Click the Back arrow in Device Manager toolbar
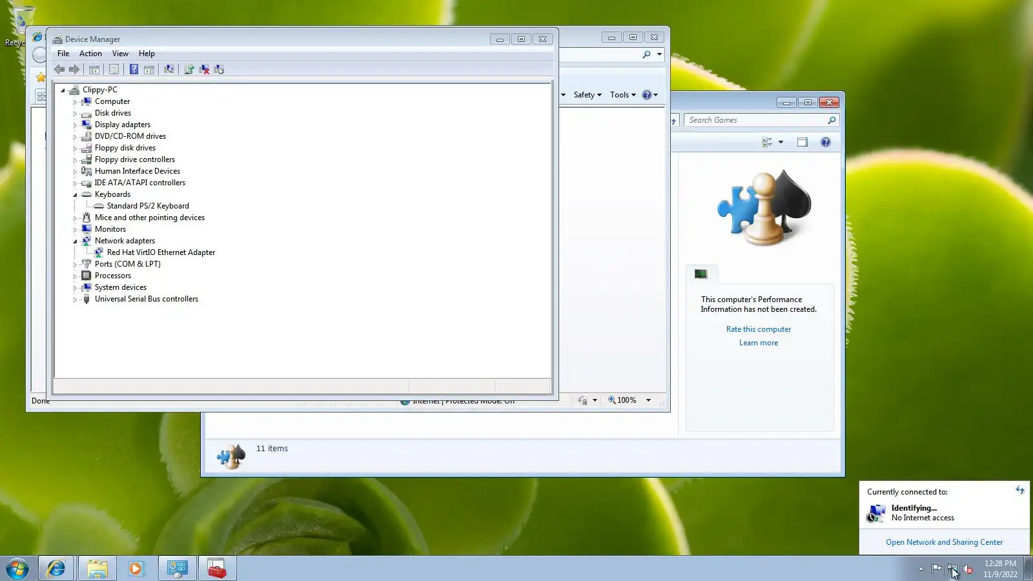Image resolution: width=1033 pixels, height=581 pixels. [59, 70]
